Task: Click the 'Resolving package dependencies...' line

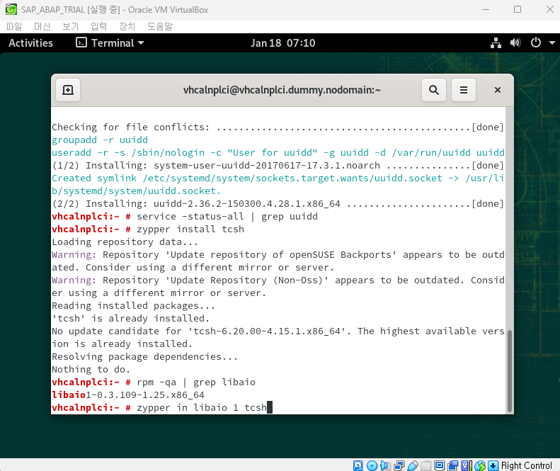Action: click(x=144, y=357)
